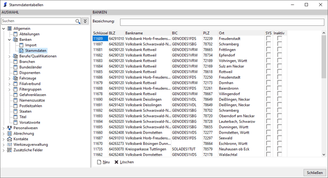The width and height of the screenshot is (328, 178).
Task: Expand the Fahrzeuge node
Action: (9, 79)
